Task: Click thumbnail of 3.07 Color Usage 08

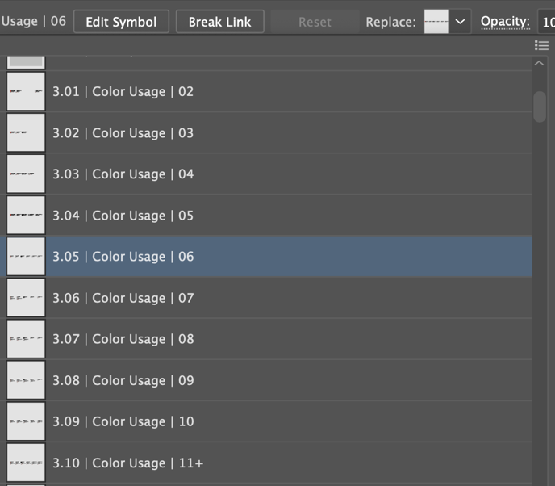Action: pyautogui.click(x=26, y=339)
